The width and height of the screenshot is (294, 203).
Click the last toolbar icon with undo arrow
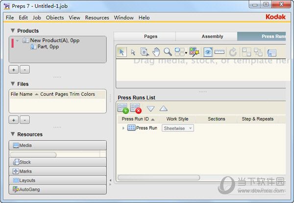coord(271,52)
